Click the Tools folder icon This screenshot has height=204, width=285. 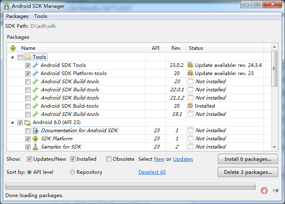(28, 57)
